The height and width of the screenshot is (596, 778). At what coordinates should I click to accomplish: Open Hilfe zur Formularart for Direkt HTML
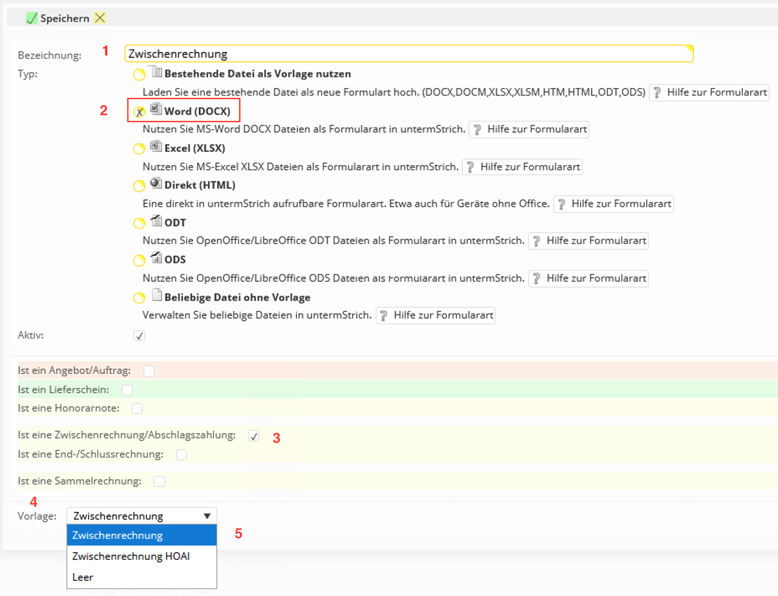[x=613, y=204]
